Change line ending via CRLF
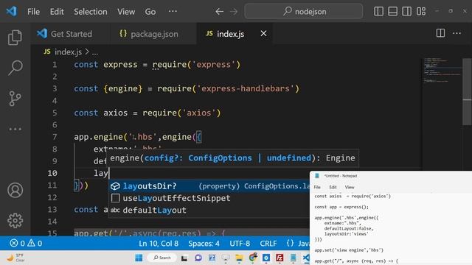This screenshot has width=472, height=265. click(268, 244)
